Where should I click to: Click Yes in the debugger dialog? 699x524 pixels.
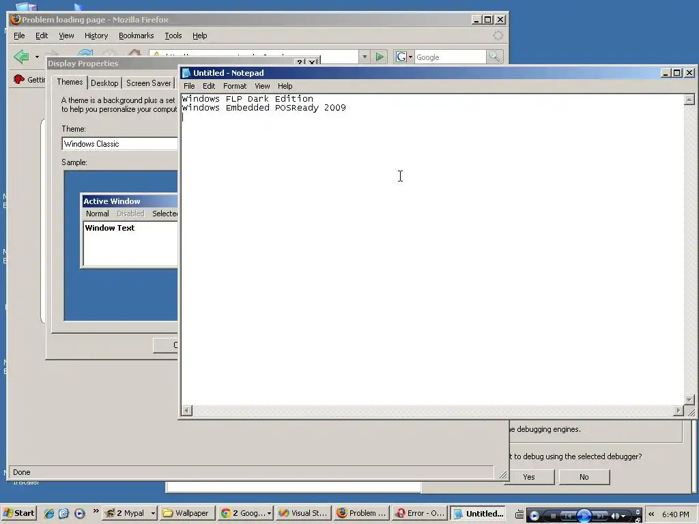pos(529,477)
